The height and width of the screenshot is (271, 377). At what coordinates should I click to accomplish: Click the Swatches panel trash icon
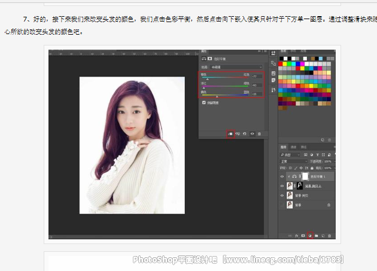(x=330, y=140)
